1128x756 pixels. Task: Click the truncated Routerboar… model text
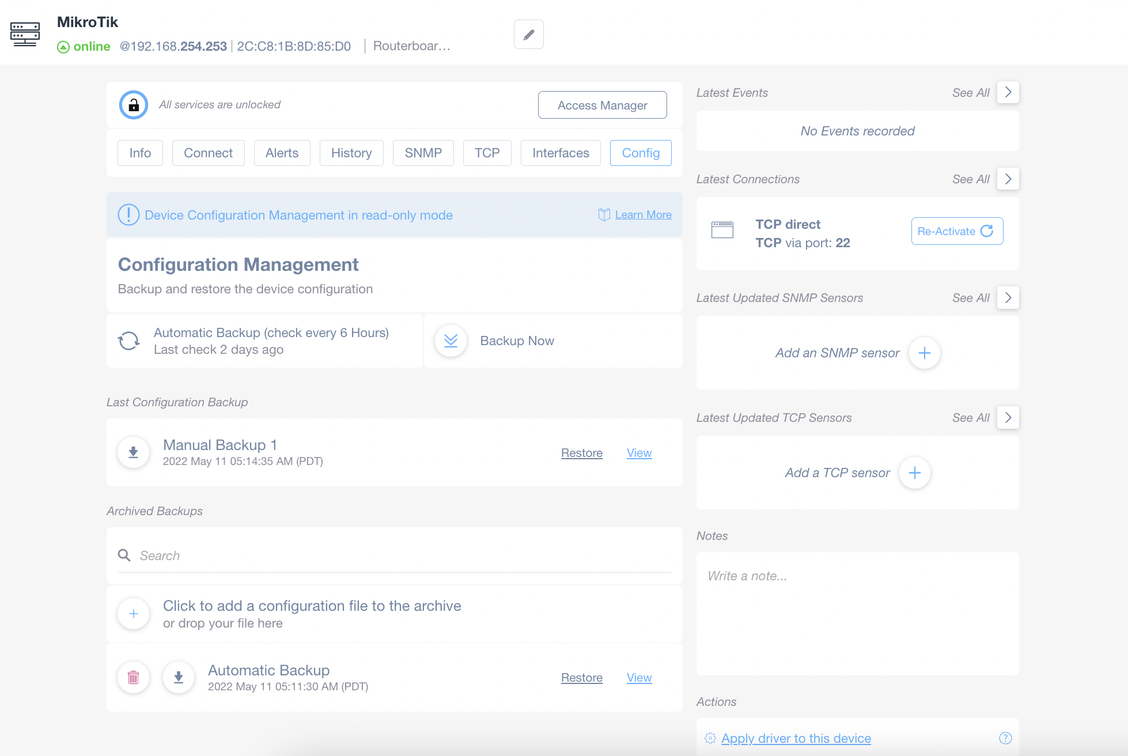(x=411, y=46)
